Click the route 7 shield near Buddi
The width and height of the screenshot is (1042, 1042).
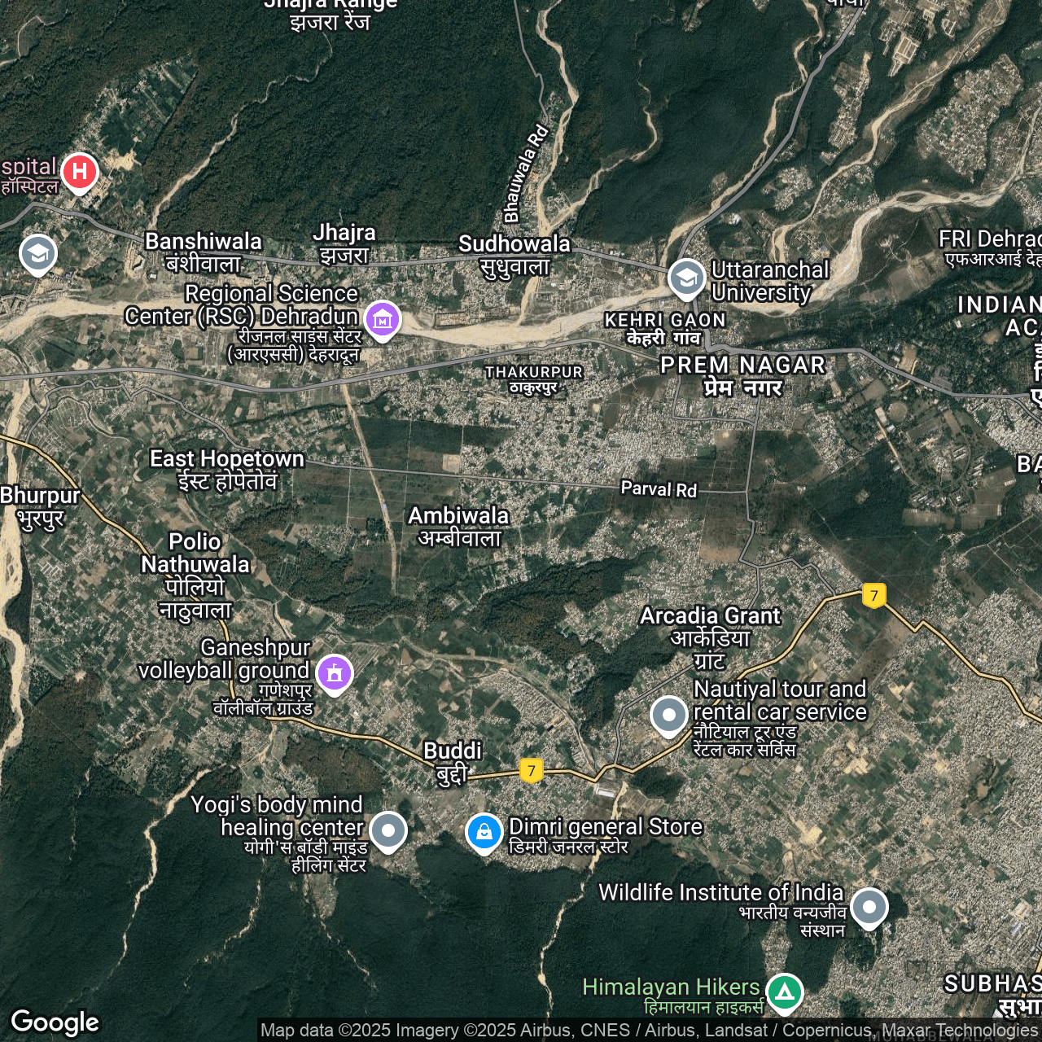[532, 770]
